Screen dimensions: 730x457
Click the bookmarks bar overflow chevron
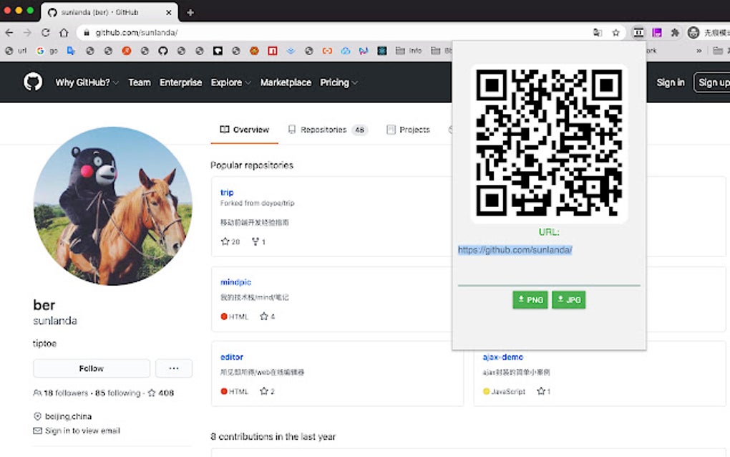coord(701,50)
